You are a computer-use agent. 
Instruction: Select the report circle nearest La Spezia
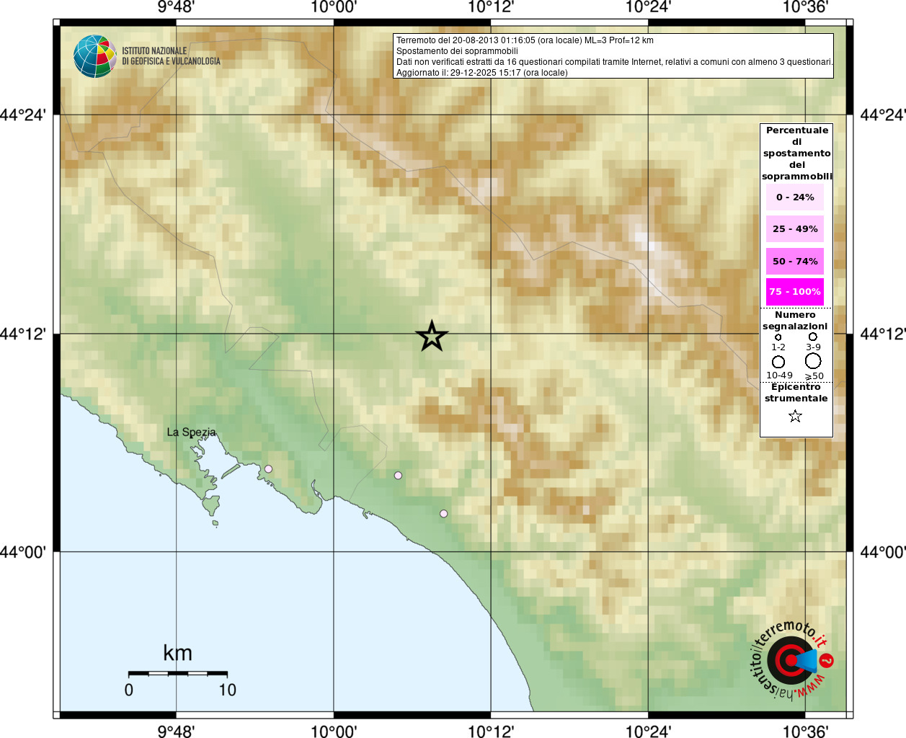268,469
